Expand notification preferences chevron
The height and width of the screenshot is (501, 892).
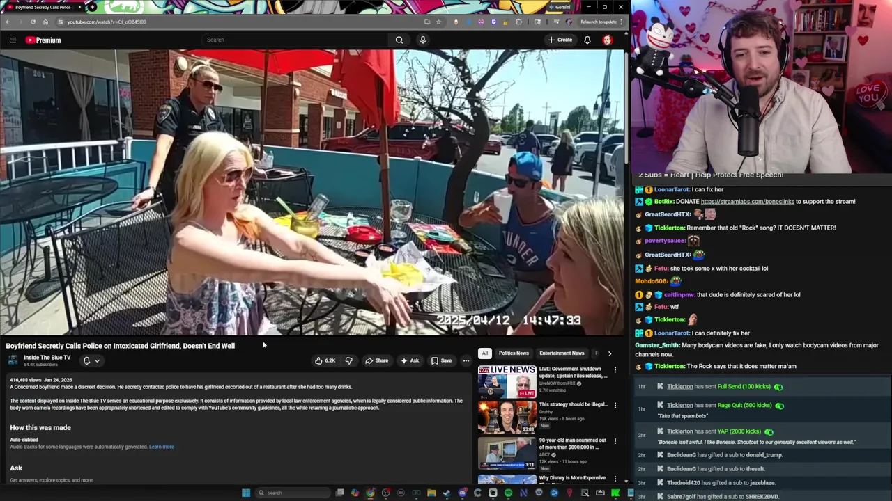[98, 360]
